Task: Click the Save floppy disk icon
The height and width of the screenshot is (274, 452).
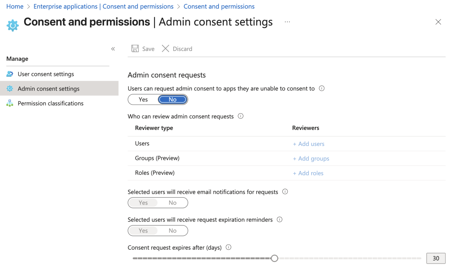Action: [x=135, y=48]
